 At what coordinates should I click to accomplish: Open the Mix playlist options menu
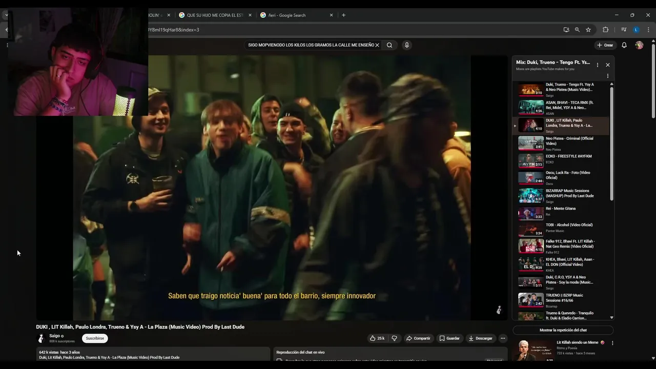[597, 65]
